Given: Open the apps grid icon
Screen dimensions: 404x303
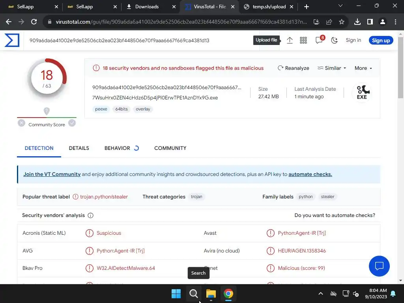Looking at the screenshot, I should pyautogui.click(x=303, y=40).
